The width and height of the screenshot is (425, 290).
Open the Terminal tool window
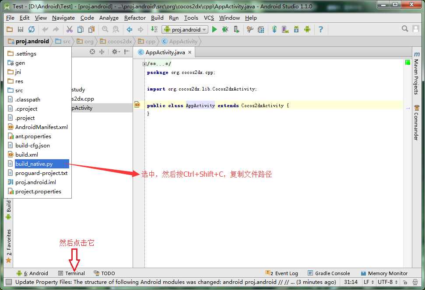coord(72,273)
